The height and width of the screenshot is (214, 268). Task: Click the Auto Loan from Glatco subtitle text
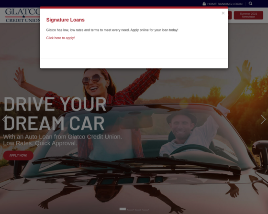(x=63, y=140)
